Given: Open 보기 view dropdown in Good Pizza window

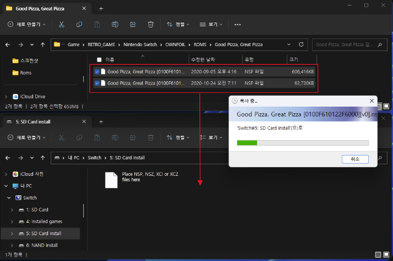Looking at the screenshot, I should pos(211,24).
